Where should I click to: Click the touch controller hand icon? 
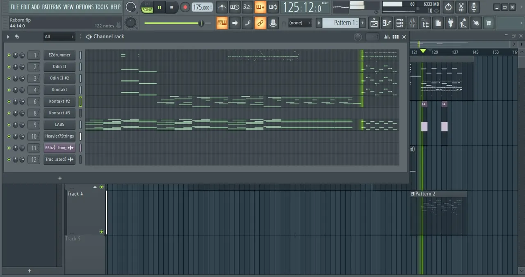pyautogui.click(x=476, y=23)
